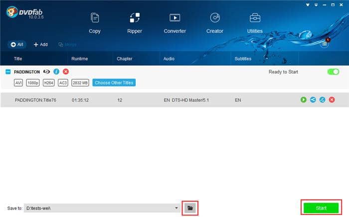Screen dimensions: 349x217
Task: Open advanced settings icon for Title76
Action: pyautogui.click(x=313, y=100)
